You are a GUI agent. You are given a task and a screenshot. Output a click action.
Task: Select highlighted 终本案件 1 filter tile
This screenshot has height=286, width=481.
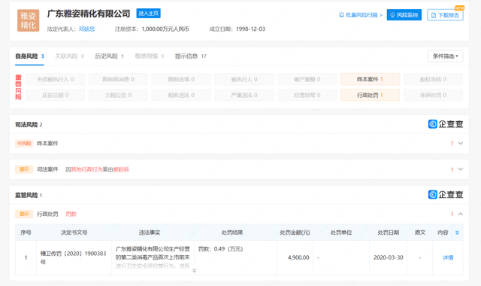[370, 79]
